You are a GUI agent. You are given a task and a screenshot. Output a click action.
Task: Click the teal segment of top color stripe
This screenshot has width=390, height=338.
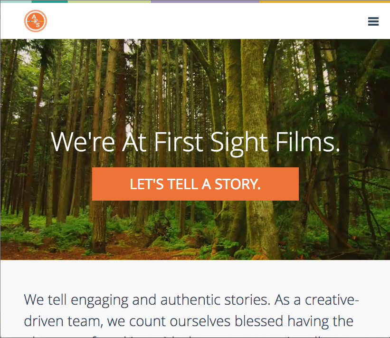pos(50,1)
